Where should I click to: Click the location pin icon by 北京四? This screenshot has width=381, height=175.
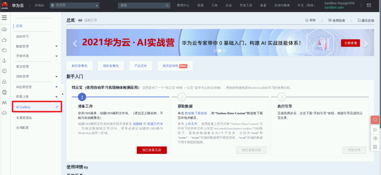[52, 5]
